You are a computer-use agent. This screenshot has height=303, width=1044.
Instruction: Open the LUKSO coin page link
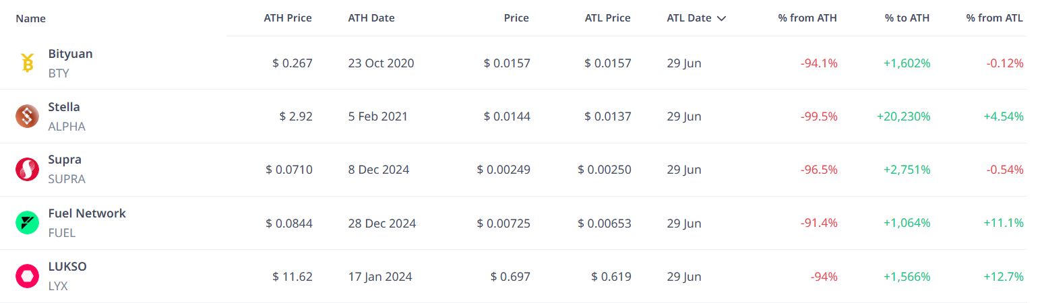tap(67, 267)
